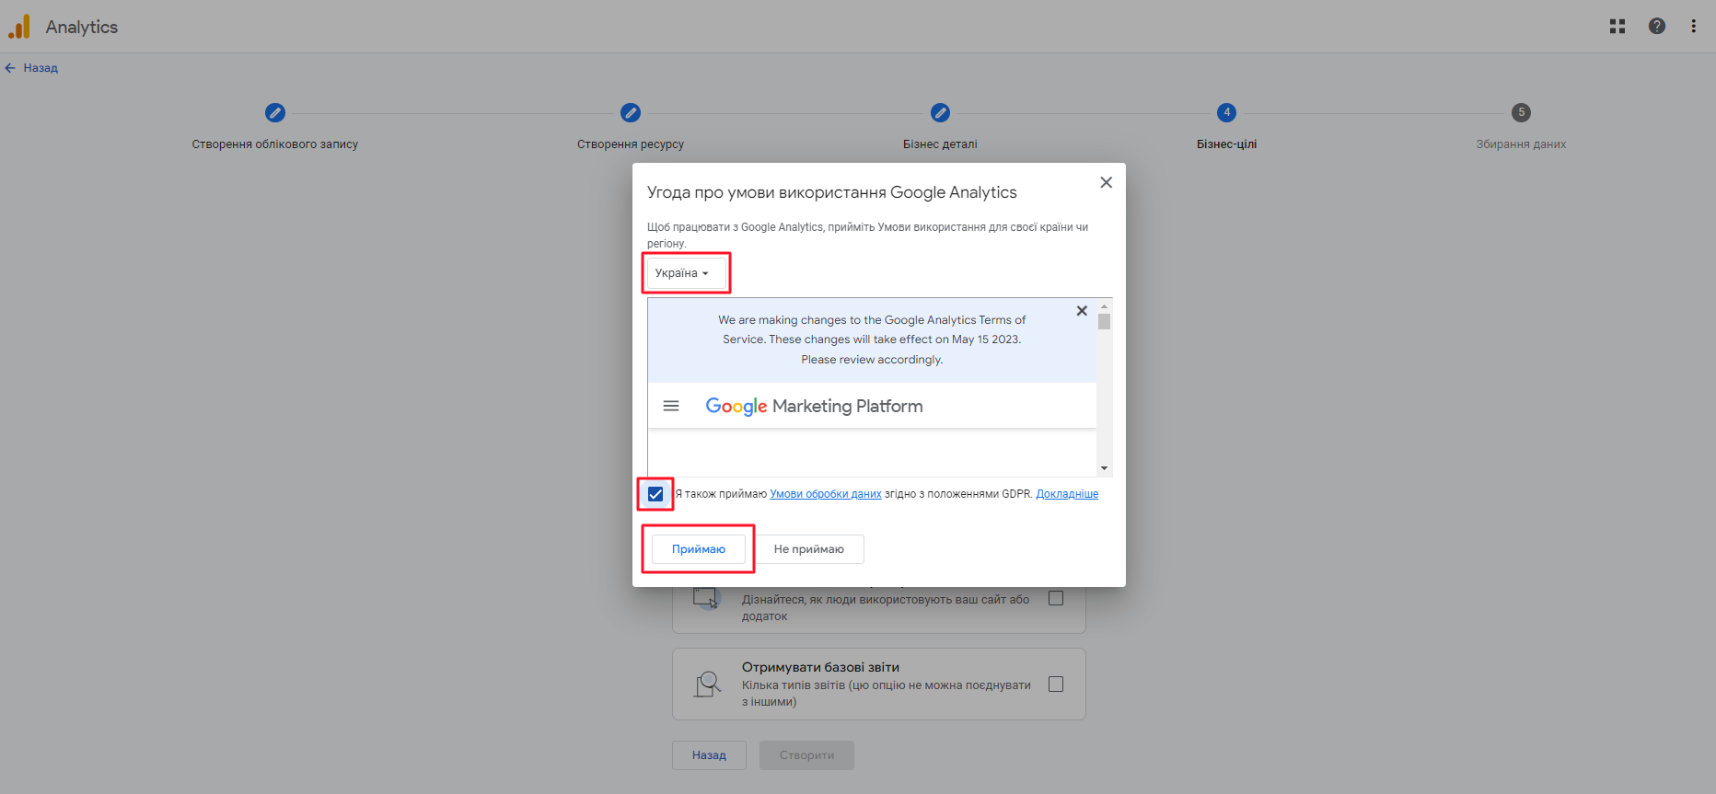This screenshot has width=1716, height=794.
Task: Click the Не приймаю decline button
Action: coord(809,549)
